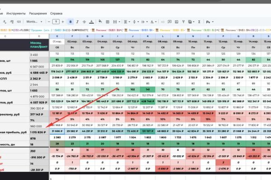Click the cell with value '-916 500 ₽'
Image resolution: width=271 pixels, height=180 pixels.
[39, 157]
